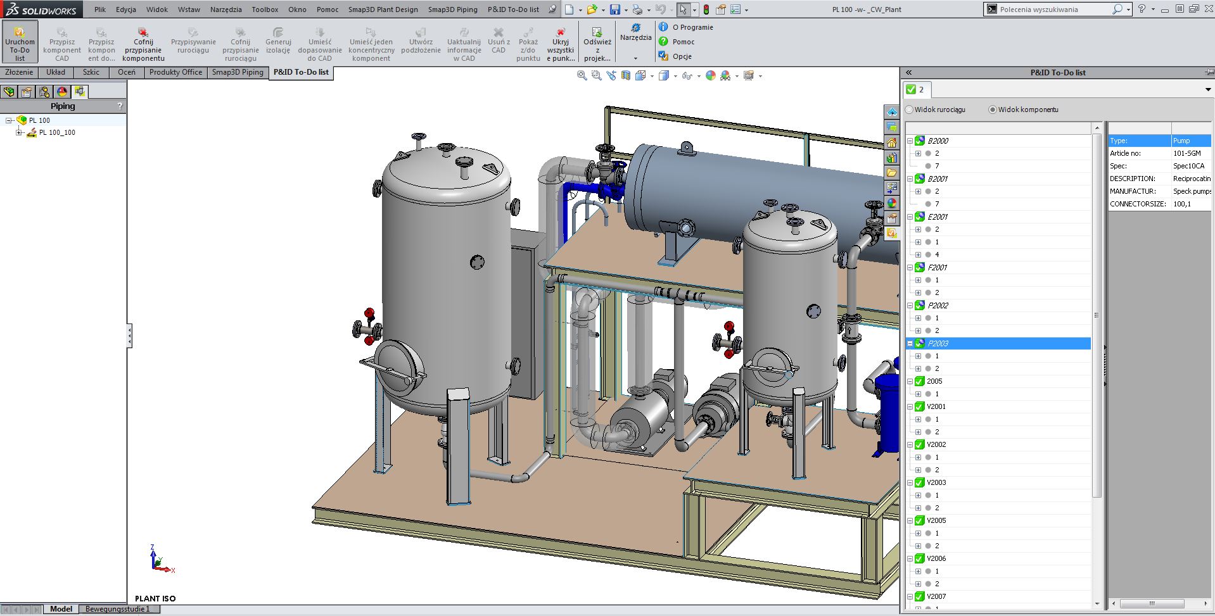1215x616 pixels.
Task: Click View Settings monitor icon
Action: click(x=749, y=75)
